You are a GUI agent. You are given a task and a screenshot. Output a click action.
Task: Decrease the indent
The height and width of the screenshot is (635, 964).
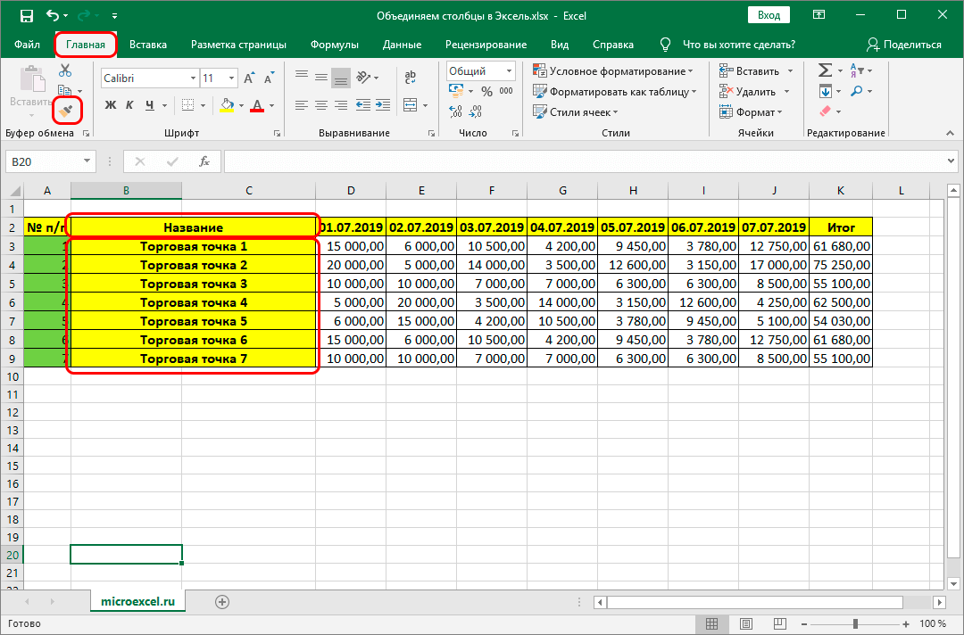click(363, 105)
